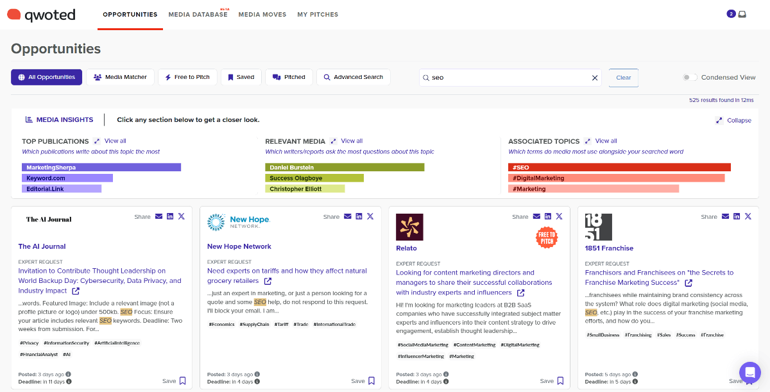Share The AI Journal opportunity by email

pos(158,217)
